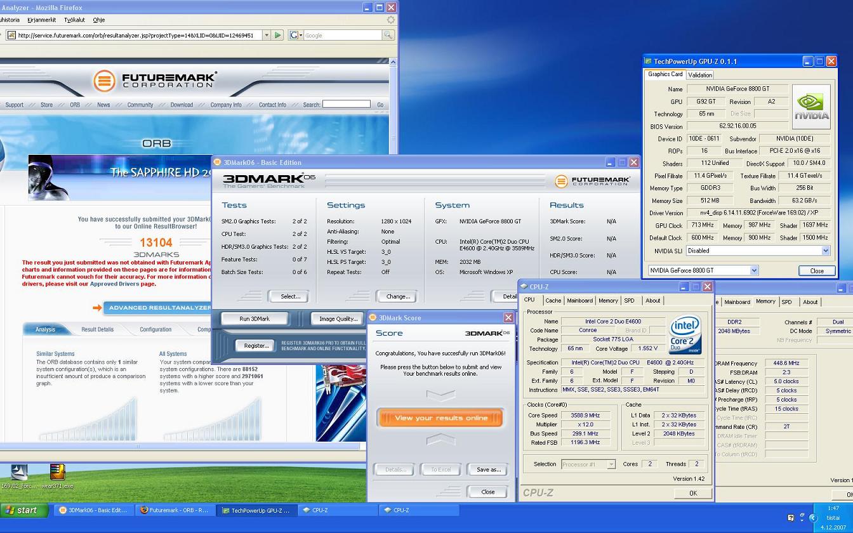Click Close button in GPU-Z
Screen dimensions: 853x533
[x=817, y=271]
